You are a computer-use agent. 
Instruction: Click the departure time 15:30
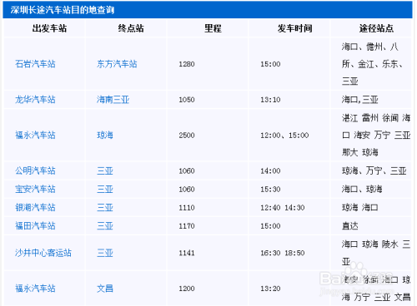(270, 189)
